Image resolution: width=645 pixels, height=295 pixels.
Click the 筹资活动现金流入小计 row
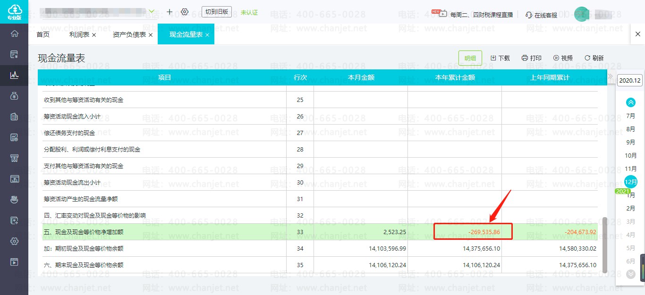pyautogui.click(x=320, y=116)
